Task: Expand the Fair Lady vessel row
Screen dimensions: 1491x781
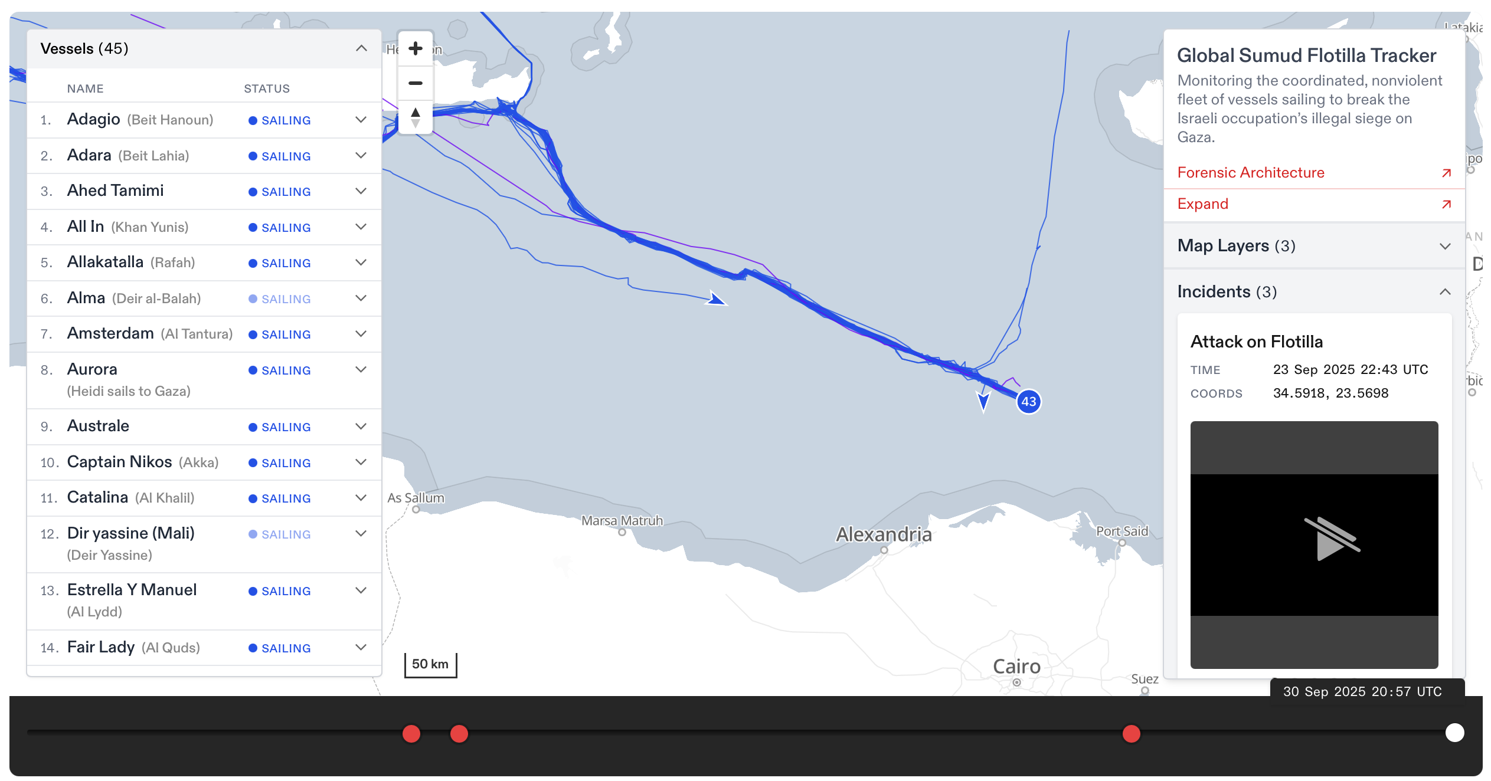Action: click(x=361, y=648)
